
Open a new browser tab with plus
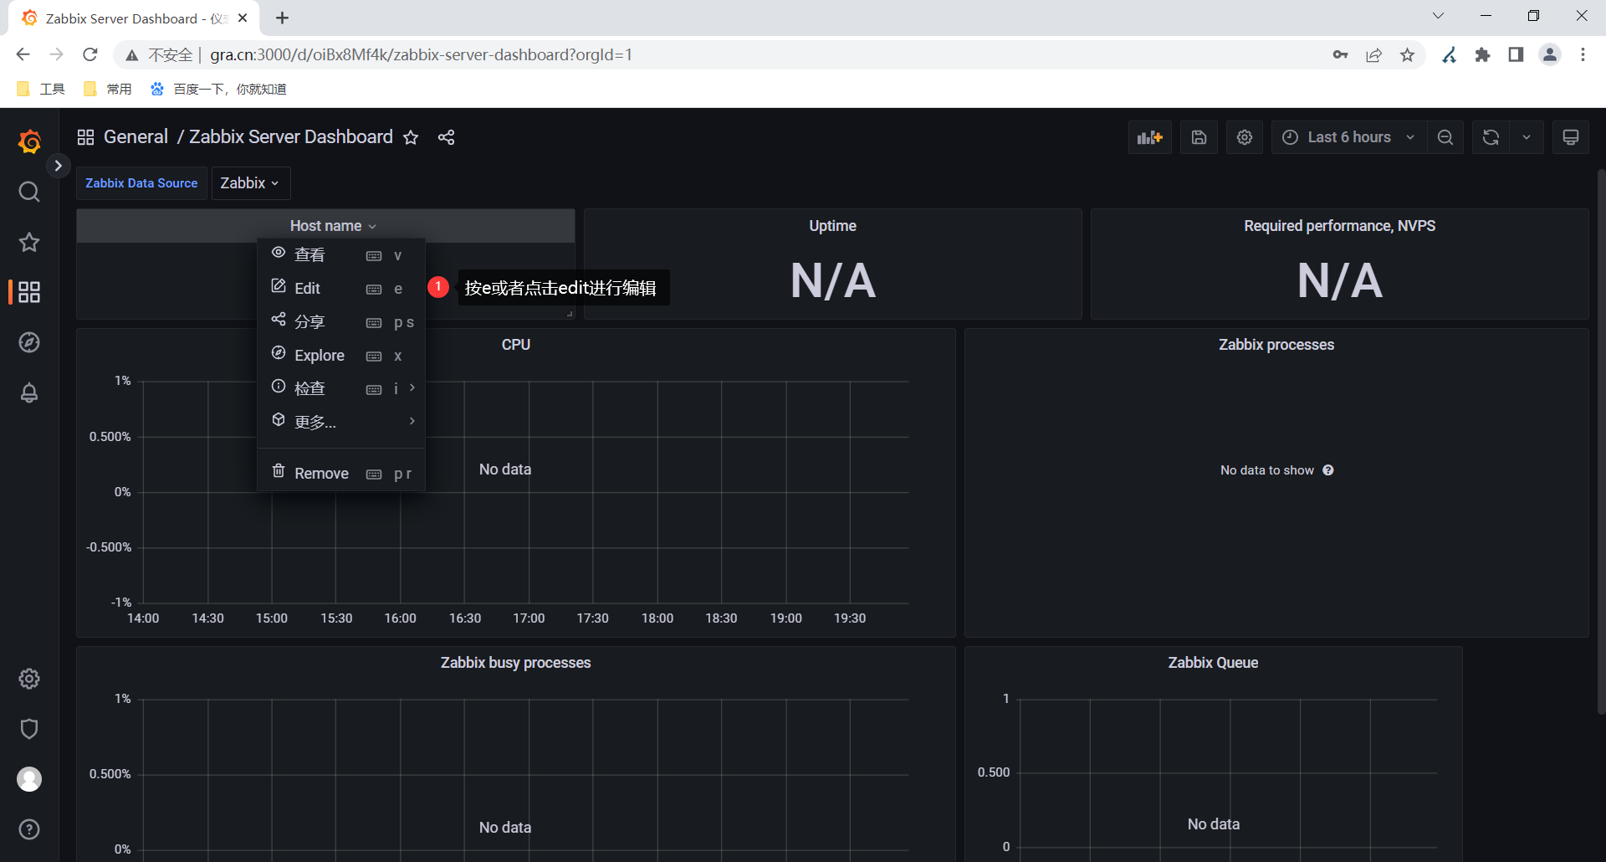click(x=283, y=18)
